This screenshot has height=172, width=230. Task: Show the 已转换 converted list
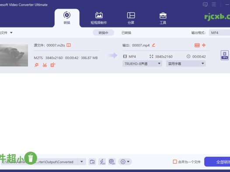click(126, 33)
